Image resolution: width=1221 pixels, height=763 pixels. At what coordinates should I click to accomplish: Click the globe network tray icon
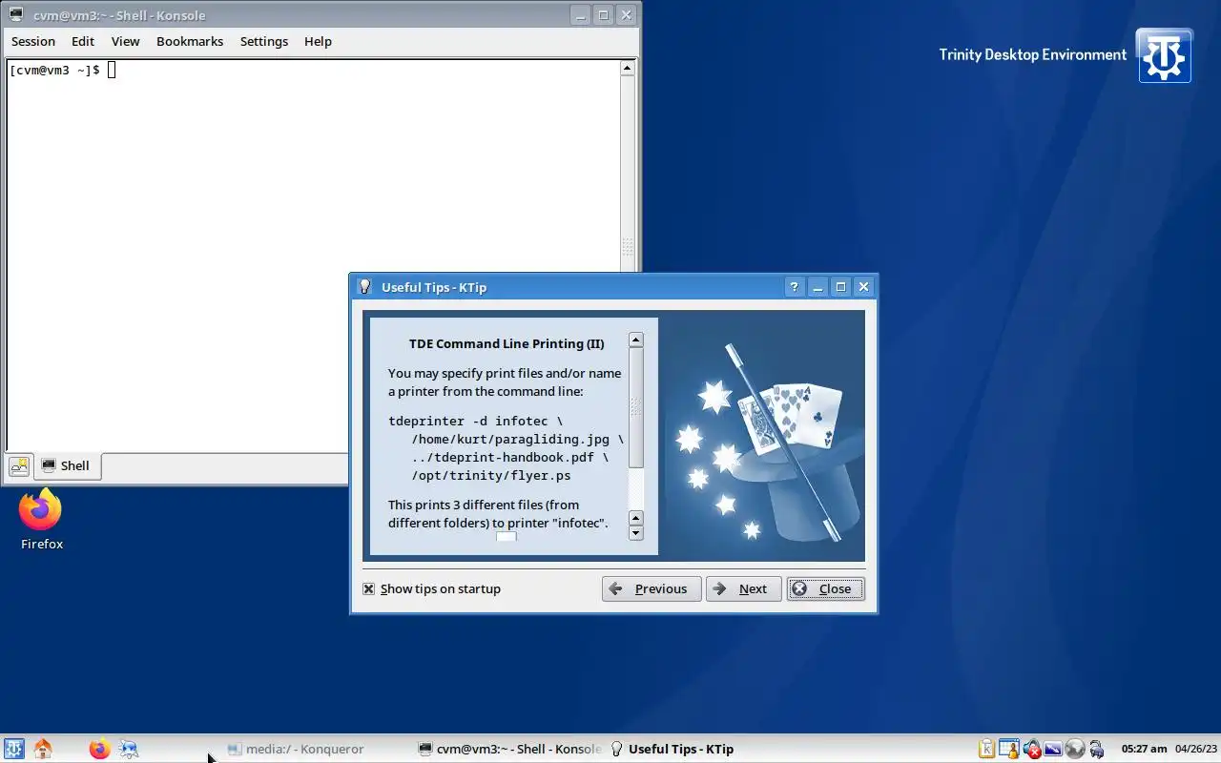(x=1075, y=750)
